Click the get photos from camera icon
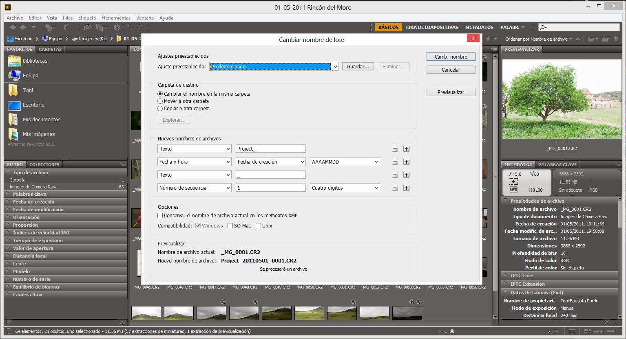 tap(87, 27)
